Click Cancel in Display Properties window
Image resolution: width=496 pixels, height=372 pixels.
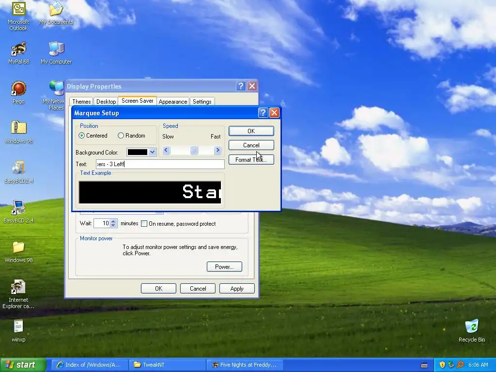[198, 289]
